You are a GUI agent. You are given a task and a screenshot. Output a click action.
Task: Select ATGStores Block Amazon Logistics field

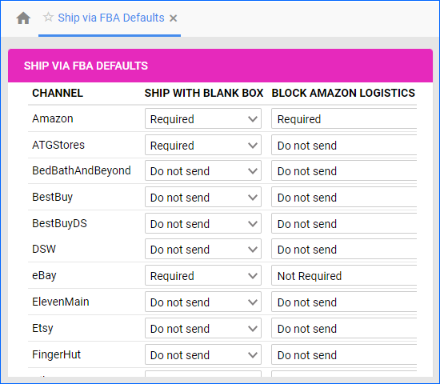click(x=344, y=145)
